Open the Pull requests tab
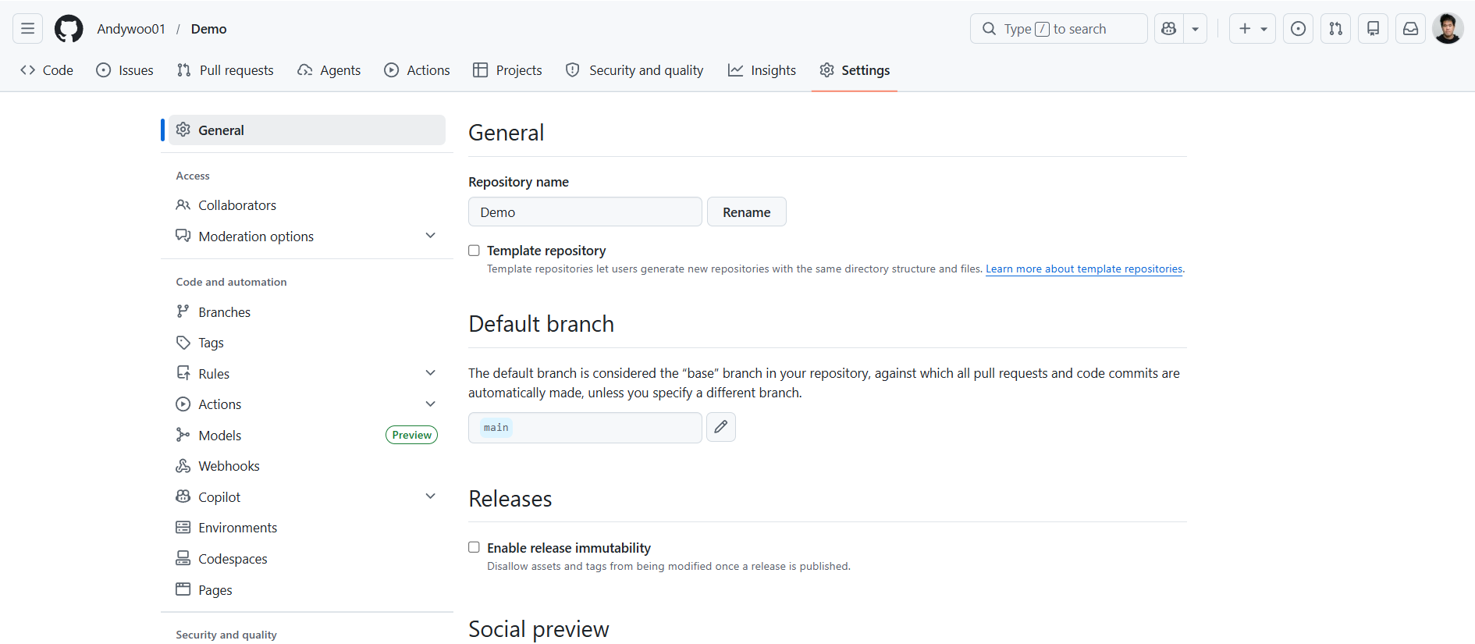This screenshot has width=1475, height=644. point(225,70)
